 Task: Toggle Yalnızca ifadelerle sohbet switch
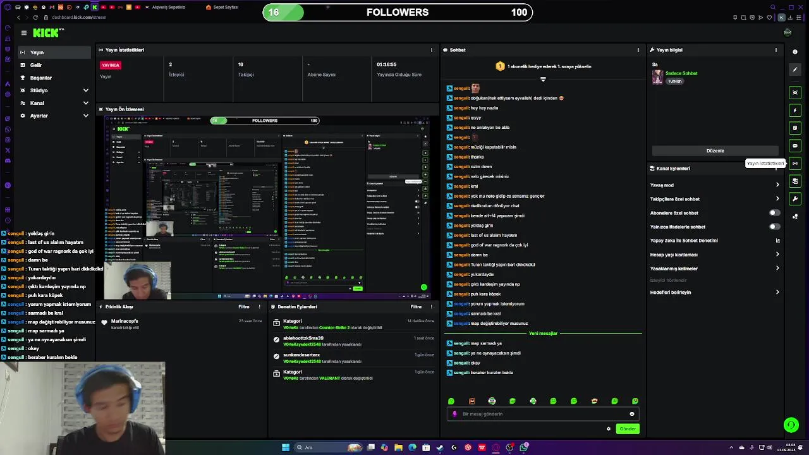pyautogui.click(x=774, y=227)
